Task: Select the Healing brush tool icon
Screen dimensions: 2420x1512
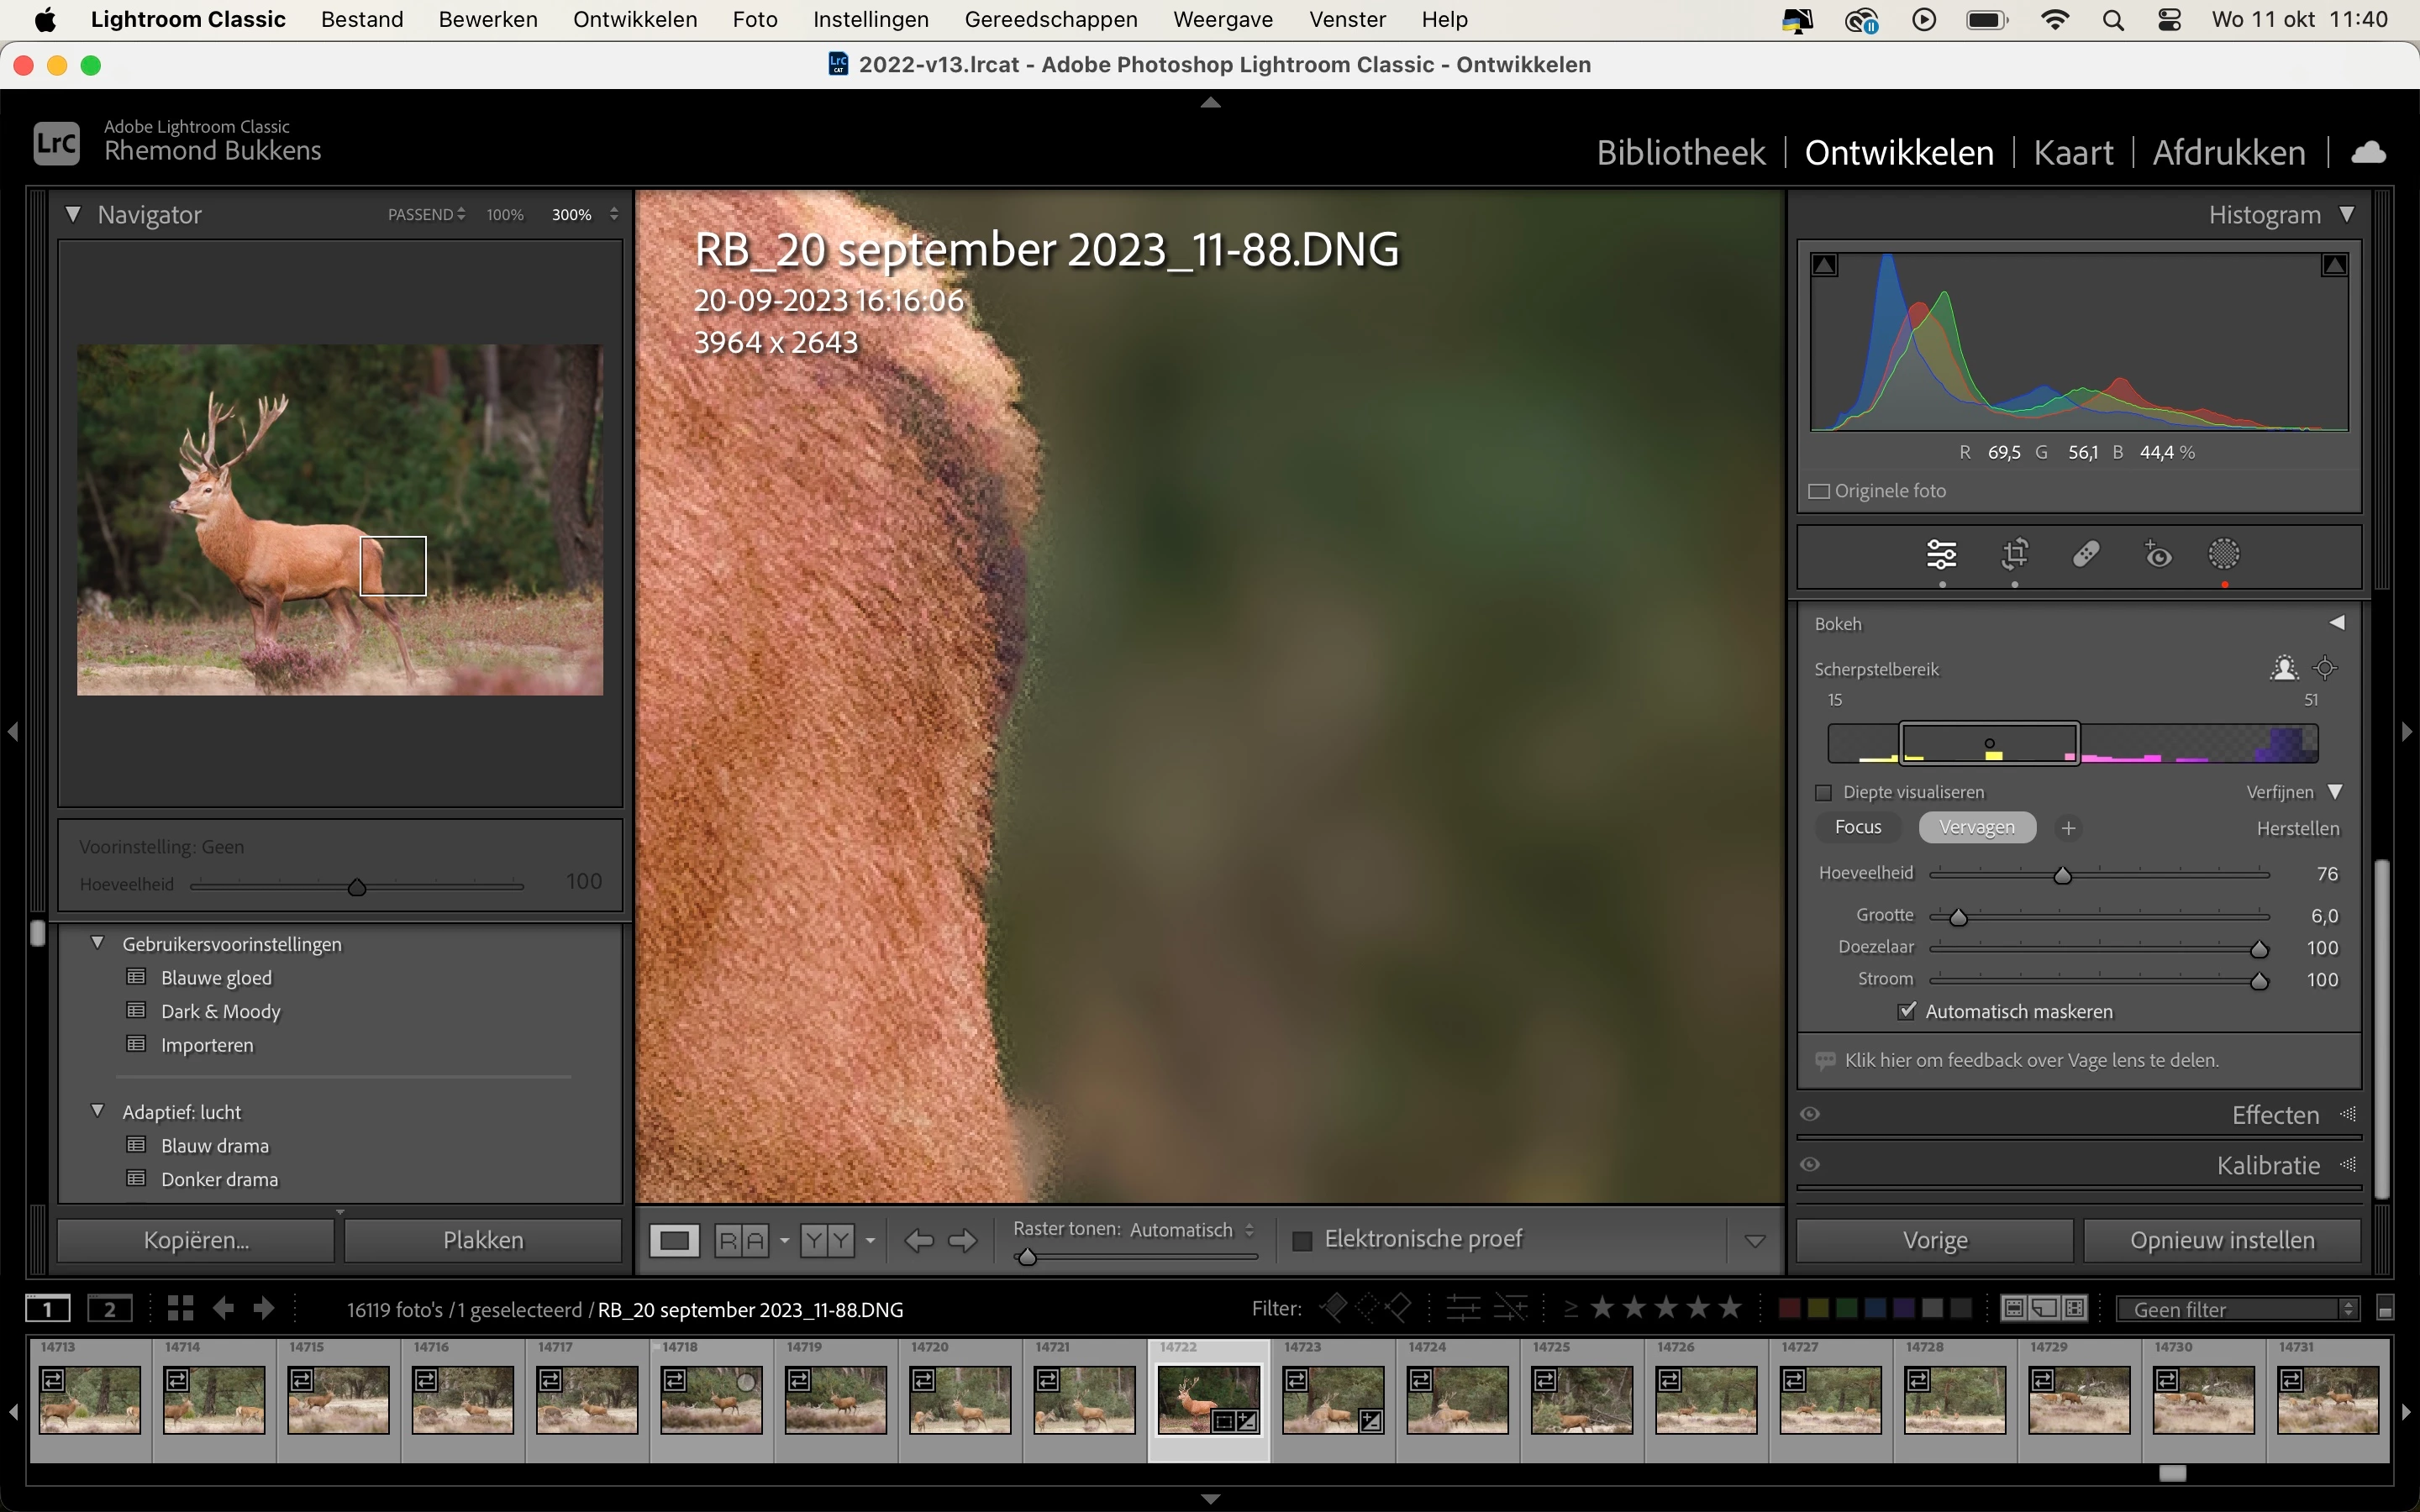Action: point(2086,554)
